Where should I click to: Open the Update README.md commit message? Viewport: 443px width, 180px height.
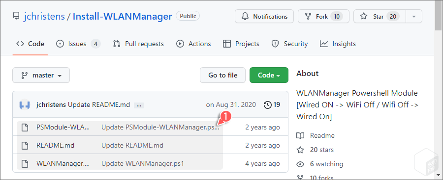click(99, 105)
